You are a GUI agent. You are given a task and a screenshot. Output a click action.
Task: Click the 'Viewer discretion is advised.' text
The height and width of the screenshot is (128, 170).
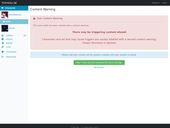(99, 43)
